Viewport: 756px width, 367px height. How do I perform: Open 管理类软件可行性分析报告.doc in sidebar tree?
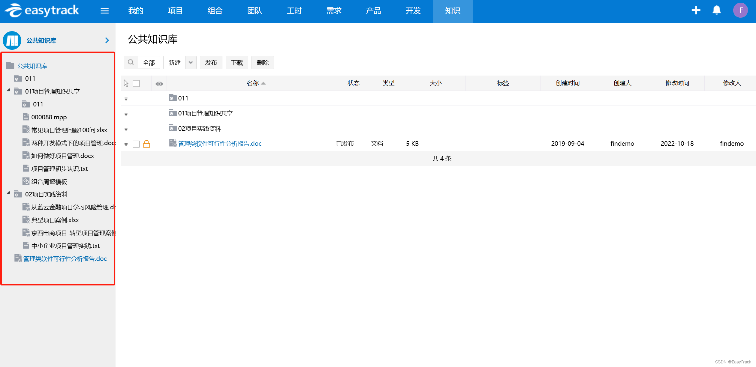(x=65, y=258)
